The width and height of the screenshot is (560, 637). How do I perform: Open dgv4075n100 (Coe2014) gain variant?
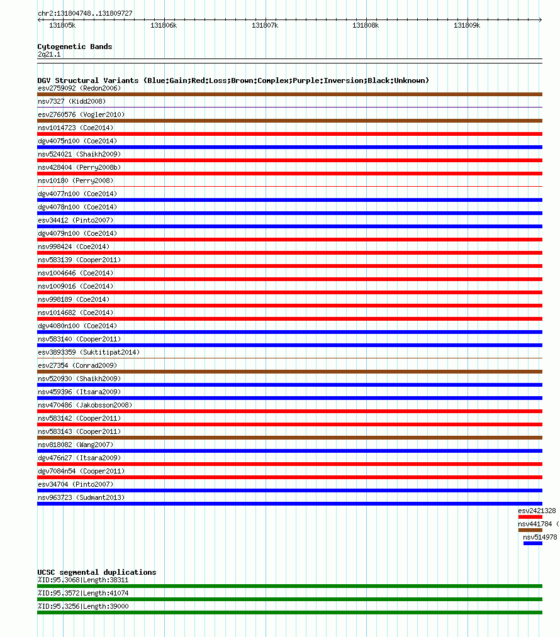(77, 141)
